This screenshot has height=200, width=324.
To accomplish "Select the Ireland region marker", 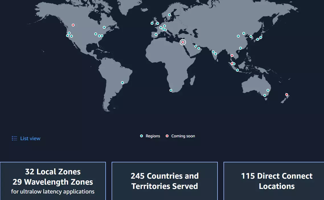I will [x=152, y=23].
